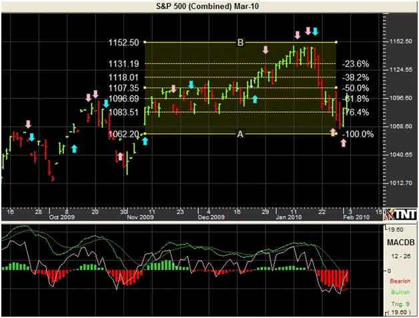Click the 12 - 26 MACD period setting
Screen dimensions: 419x318
pyautogui.click(x=401, y=256)
